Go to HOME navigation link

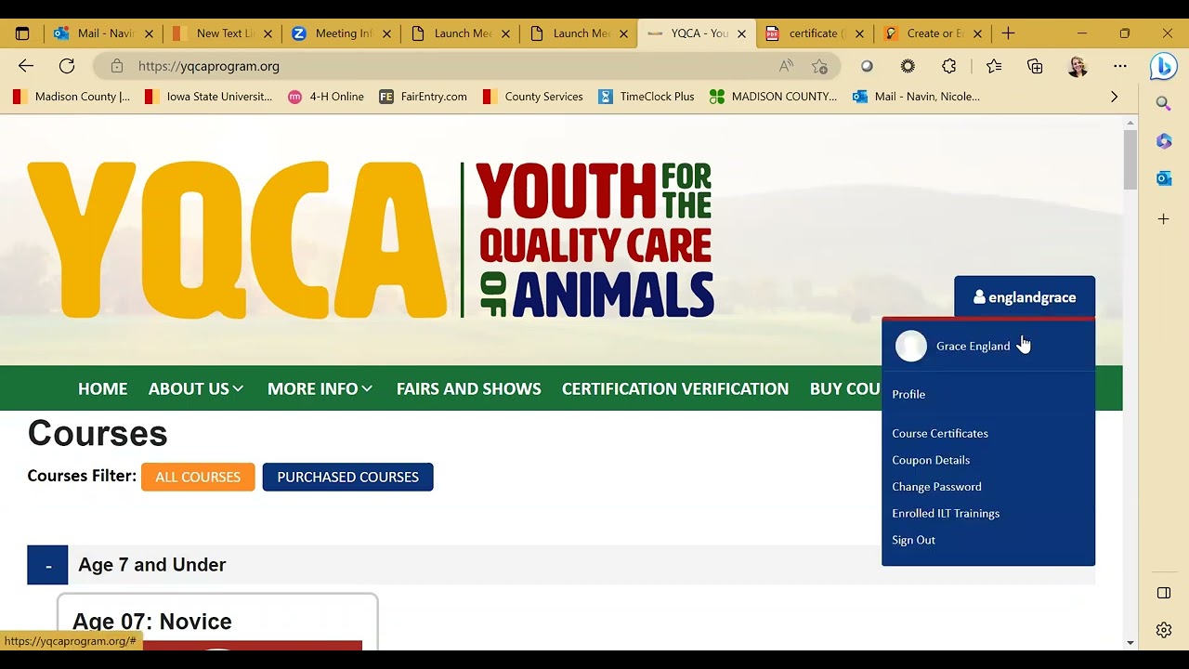(102, 388)
